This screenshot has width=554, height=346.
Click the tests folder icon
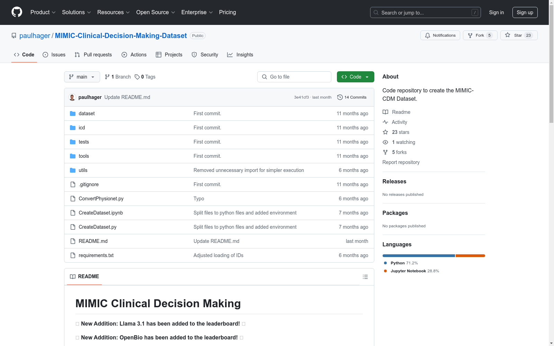73,142
